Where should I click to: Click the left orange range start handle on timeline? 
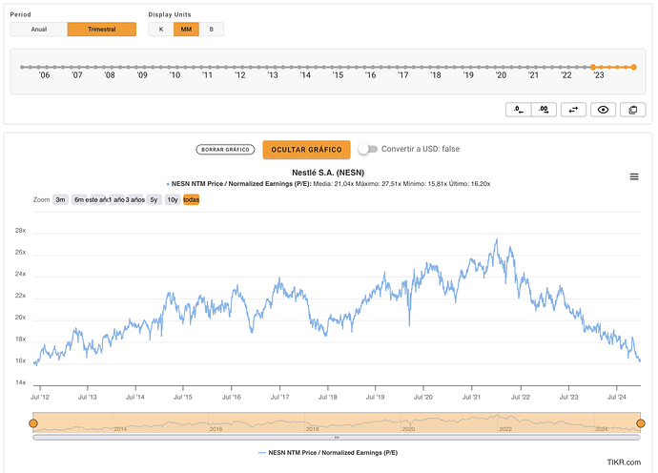coord(593,67)
